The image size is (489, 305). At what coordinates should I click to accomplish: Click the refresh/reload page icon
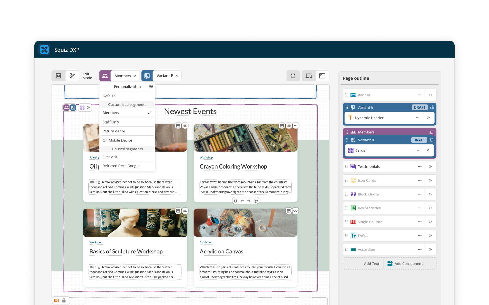[293, 75]
